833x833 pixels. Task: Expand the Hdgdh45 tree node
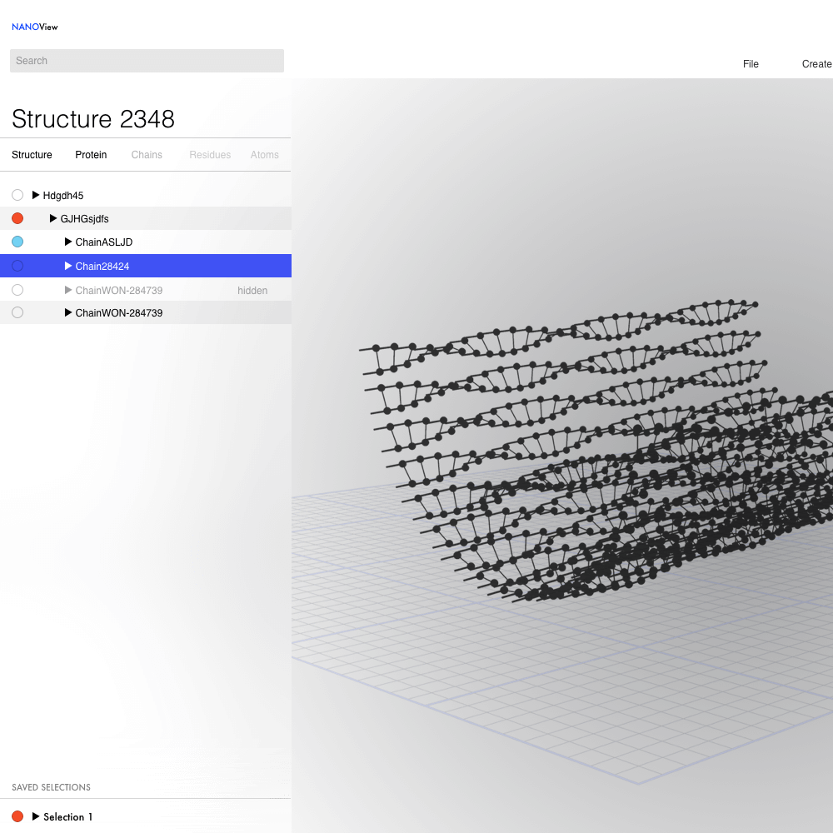[36, 195]
